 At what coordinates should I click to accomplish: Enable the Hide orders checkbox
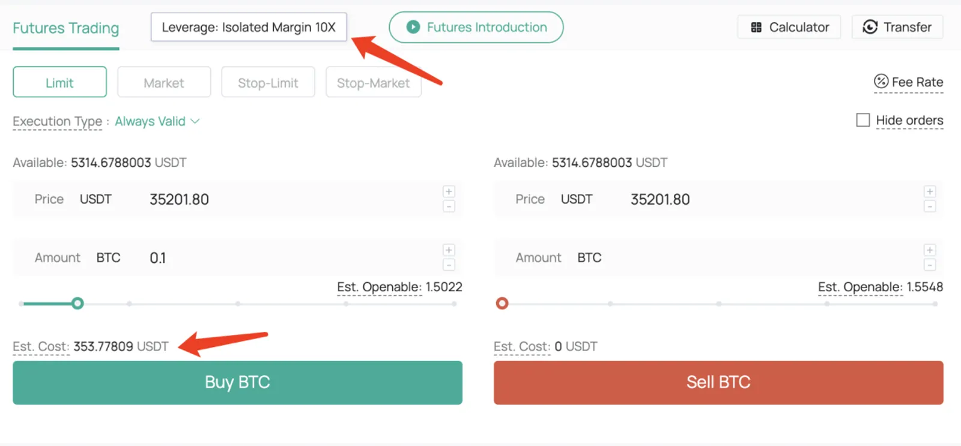pos(863,120)
